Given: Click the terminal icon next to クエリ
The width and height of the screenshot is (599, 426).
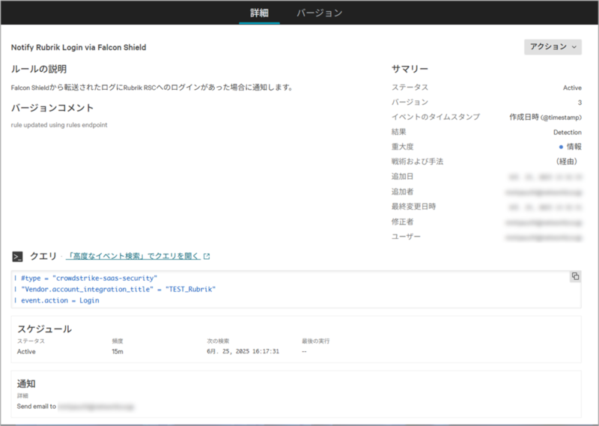Looking at the screenshot, I should 17,256.
